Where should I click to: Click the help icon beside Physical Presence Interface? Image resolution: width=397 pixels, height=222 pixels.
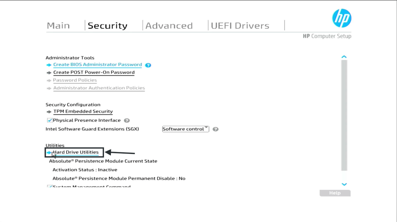127,120
